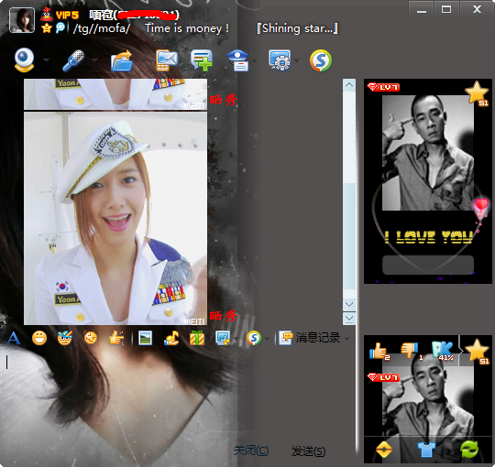Click the thumbs up like icon
The width and height of the screenshot is (495, 467).
(379, 351)
